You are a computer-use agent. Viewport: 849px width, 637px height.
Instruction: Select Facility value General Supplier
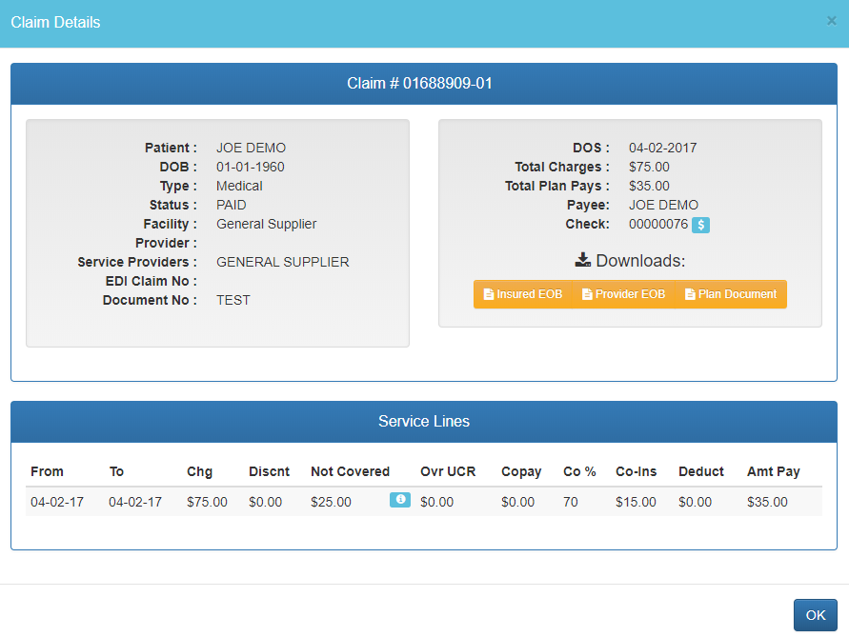click(267, 224)
